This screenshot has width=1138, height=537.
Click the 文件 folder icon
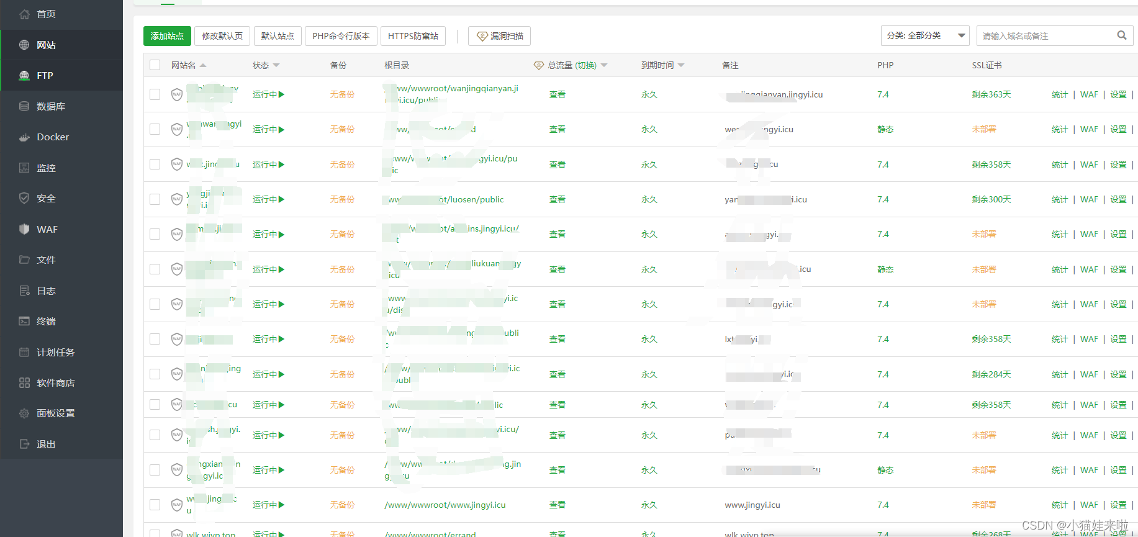(24, 259)
